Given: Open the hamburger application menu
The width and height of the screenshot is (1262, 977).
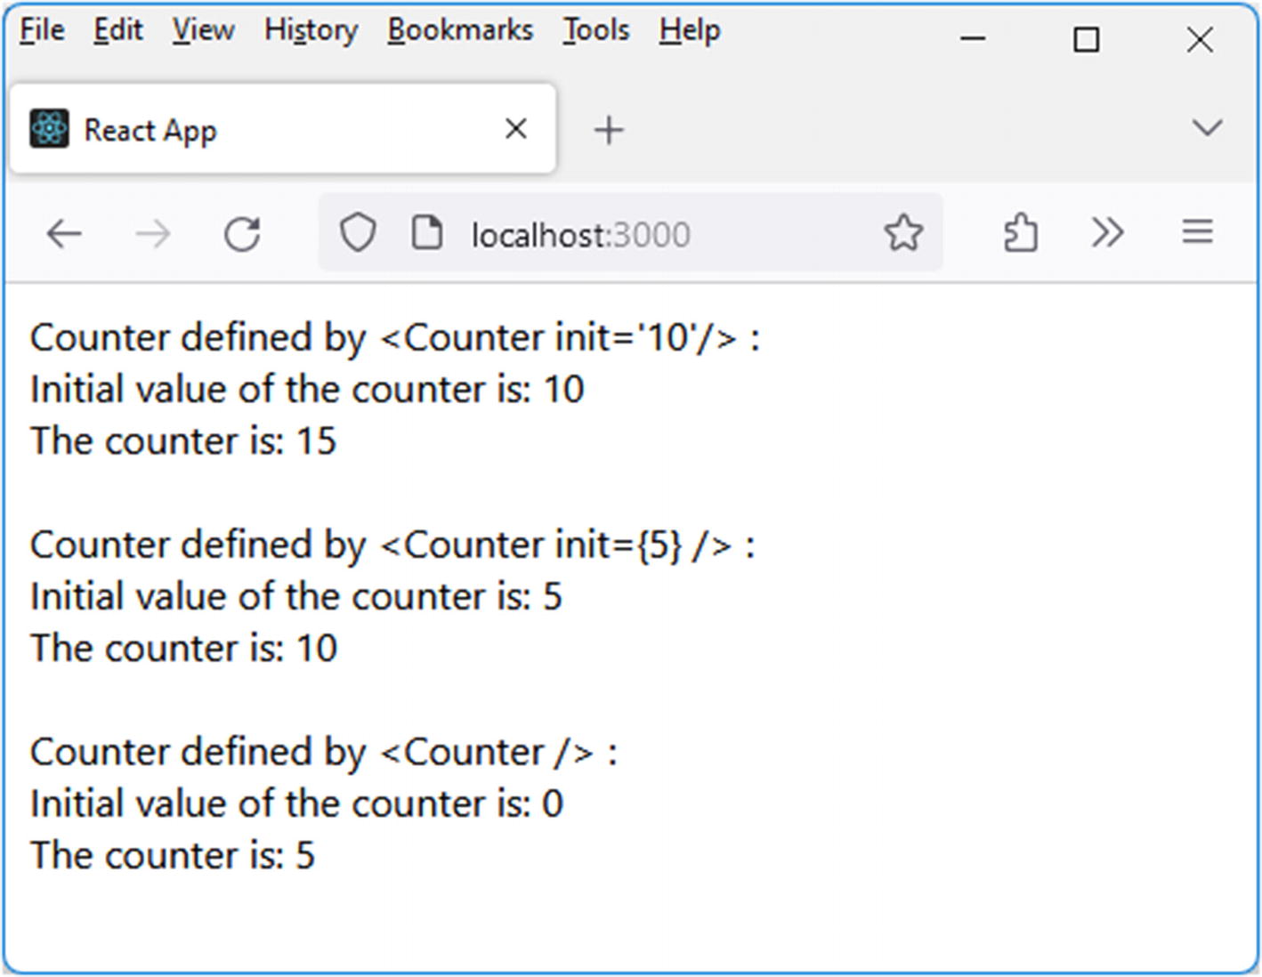Looking at the screenshot, I should coord(1197,233).
